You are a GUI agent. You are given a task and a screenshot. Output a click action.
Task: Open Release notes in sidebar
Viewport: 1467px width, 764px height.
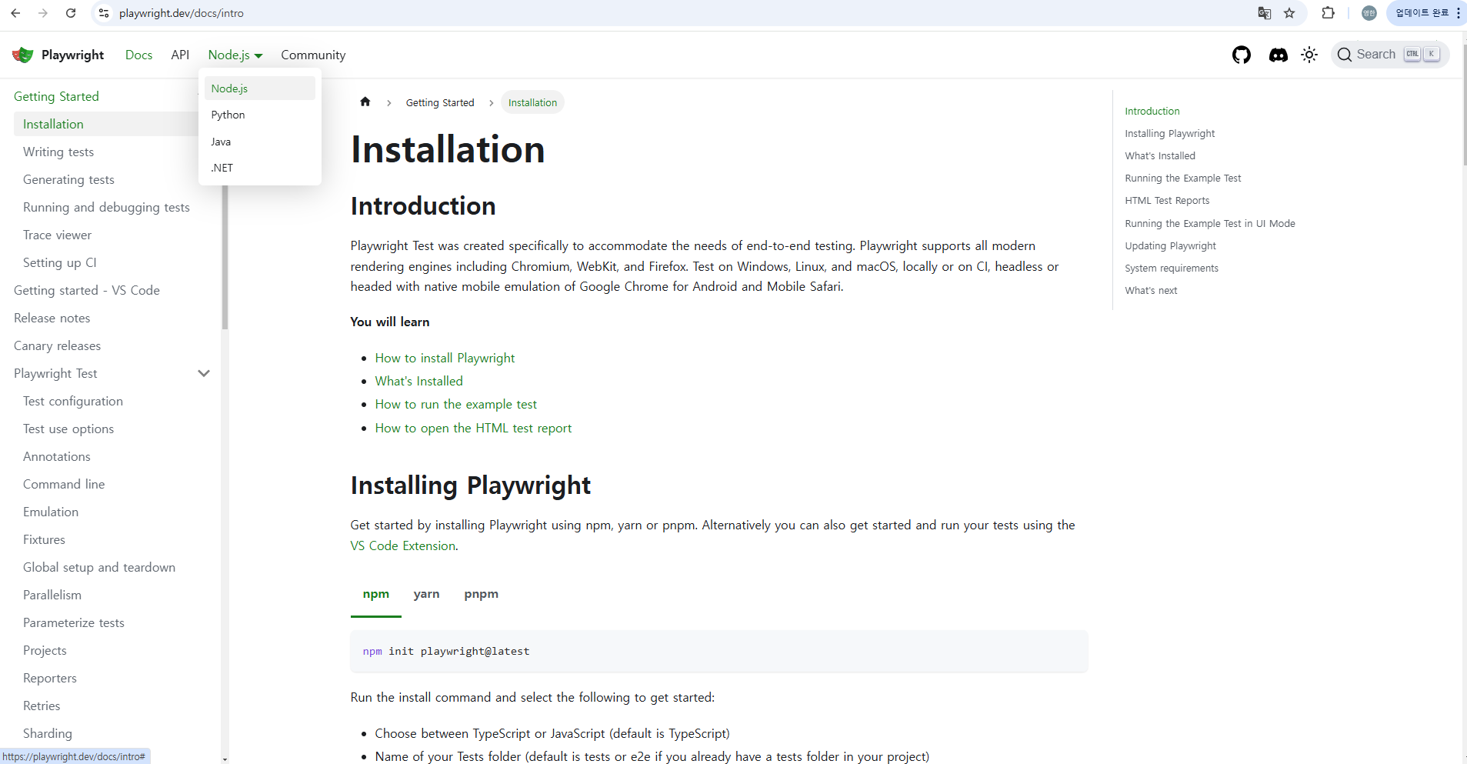click(52, 318)
